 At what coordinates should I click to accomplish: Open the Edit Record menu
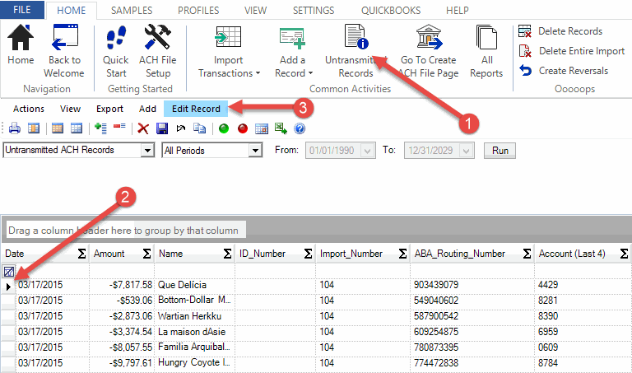tap(196, 109)
